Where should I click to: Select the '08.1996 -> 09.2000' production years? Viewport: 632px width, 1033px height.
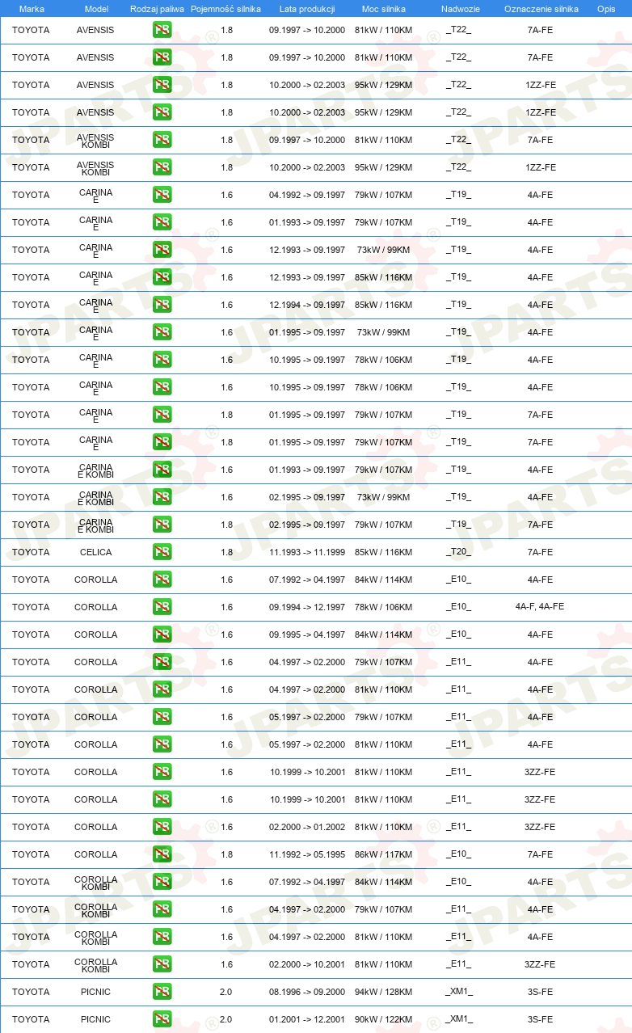tap(307, 992)
